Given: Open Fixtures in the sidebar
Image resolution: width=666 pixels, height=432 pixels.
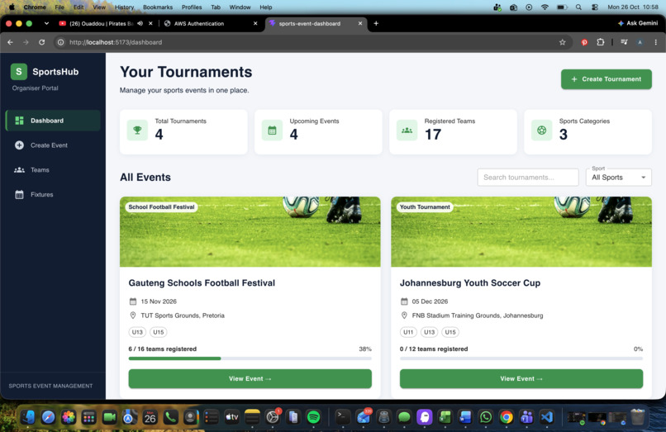Looking at the screenshot, I should (x=53, y=195).
